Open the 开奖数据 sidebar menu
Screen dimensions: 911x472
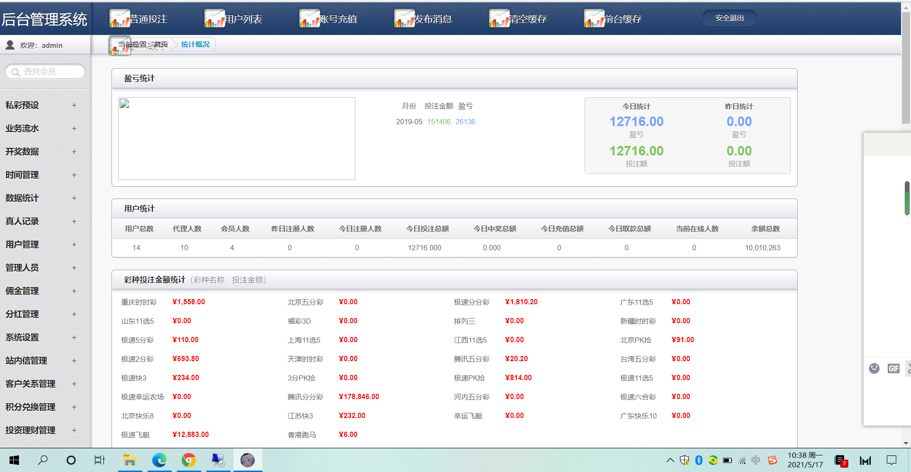[22, 152]
